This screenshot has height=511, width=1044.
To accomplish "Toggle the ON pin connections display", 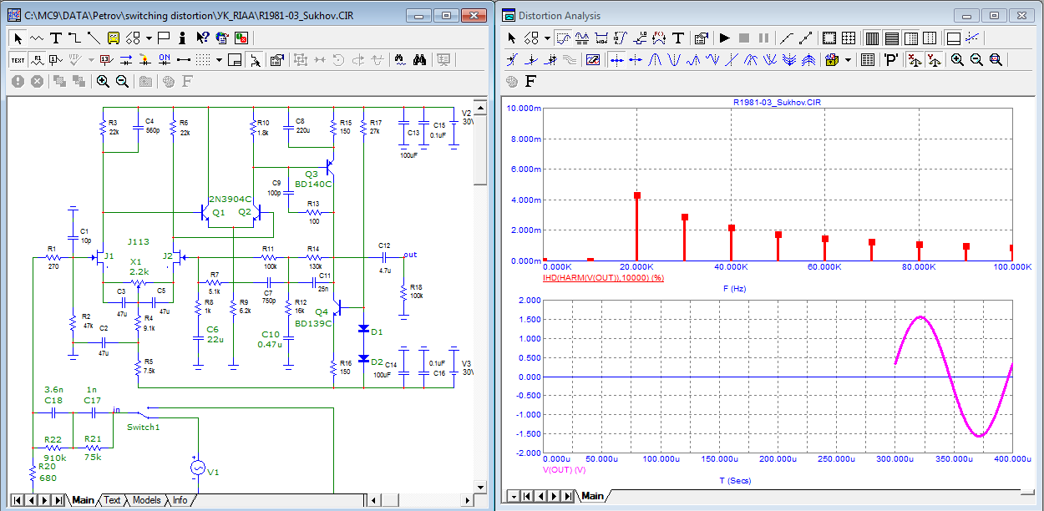I will [165, 59].
